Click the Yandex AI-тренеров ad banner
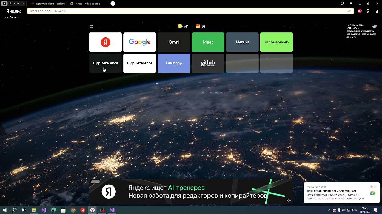Image resolution: width=382 pixels, height=214 pixels. coord(191,192)
